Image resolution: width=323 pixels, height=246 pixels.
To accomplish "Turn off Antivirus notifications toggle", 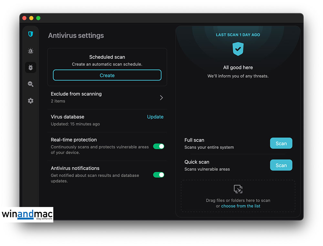I will point(159,175).
